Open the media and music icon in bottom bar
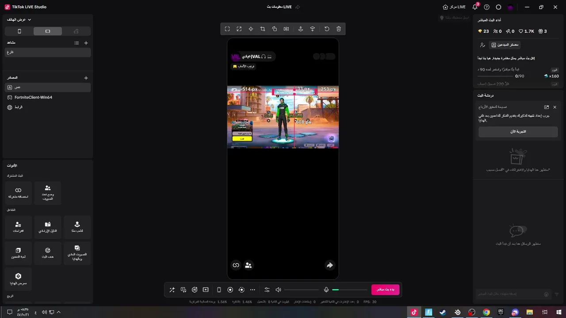The width and height of the screenshot is (566, 318). (x=184, y=290)
